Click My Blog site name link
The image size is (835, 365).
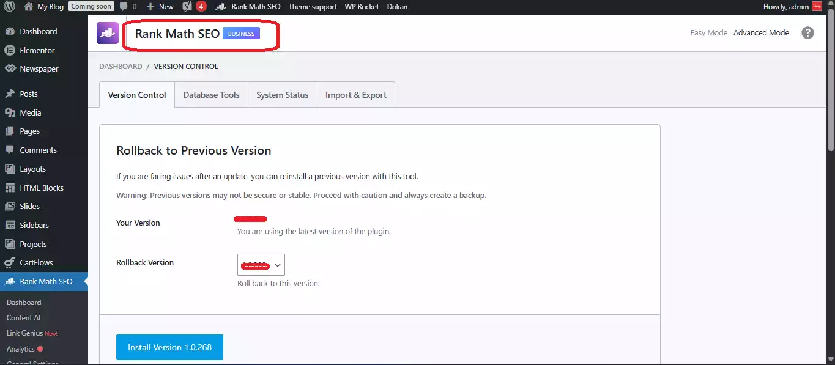50,7
